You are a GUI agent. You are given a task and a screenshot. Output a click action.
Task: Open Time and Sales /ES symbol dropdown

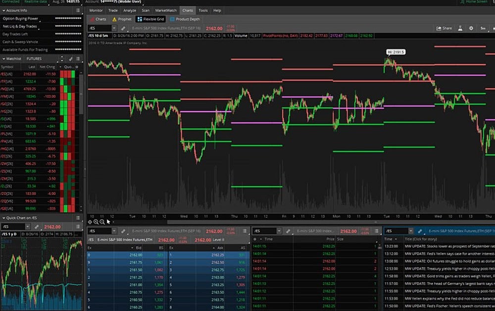[x=279, y=231]
